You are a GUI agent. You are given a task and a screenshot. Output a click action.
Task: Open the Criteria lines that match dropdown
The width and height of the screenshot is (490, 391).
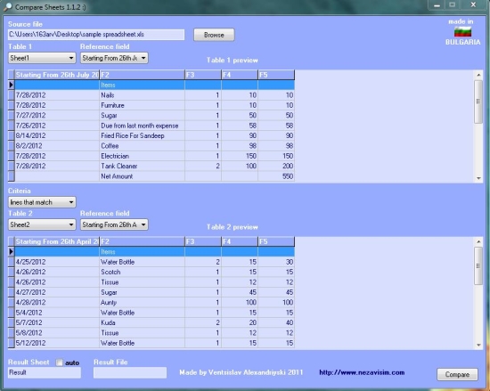[42, 202]
